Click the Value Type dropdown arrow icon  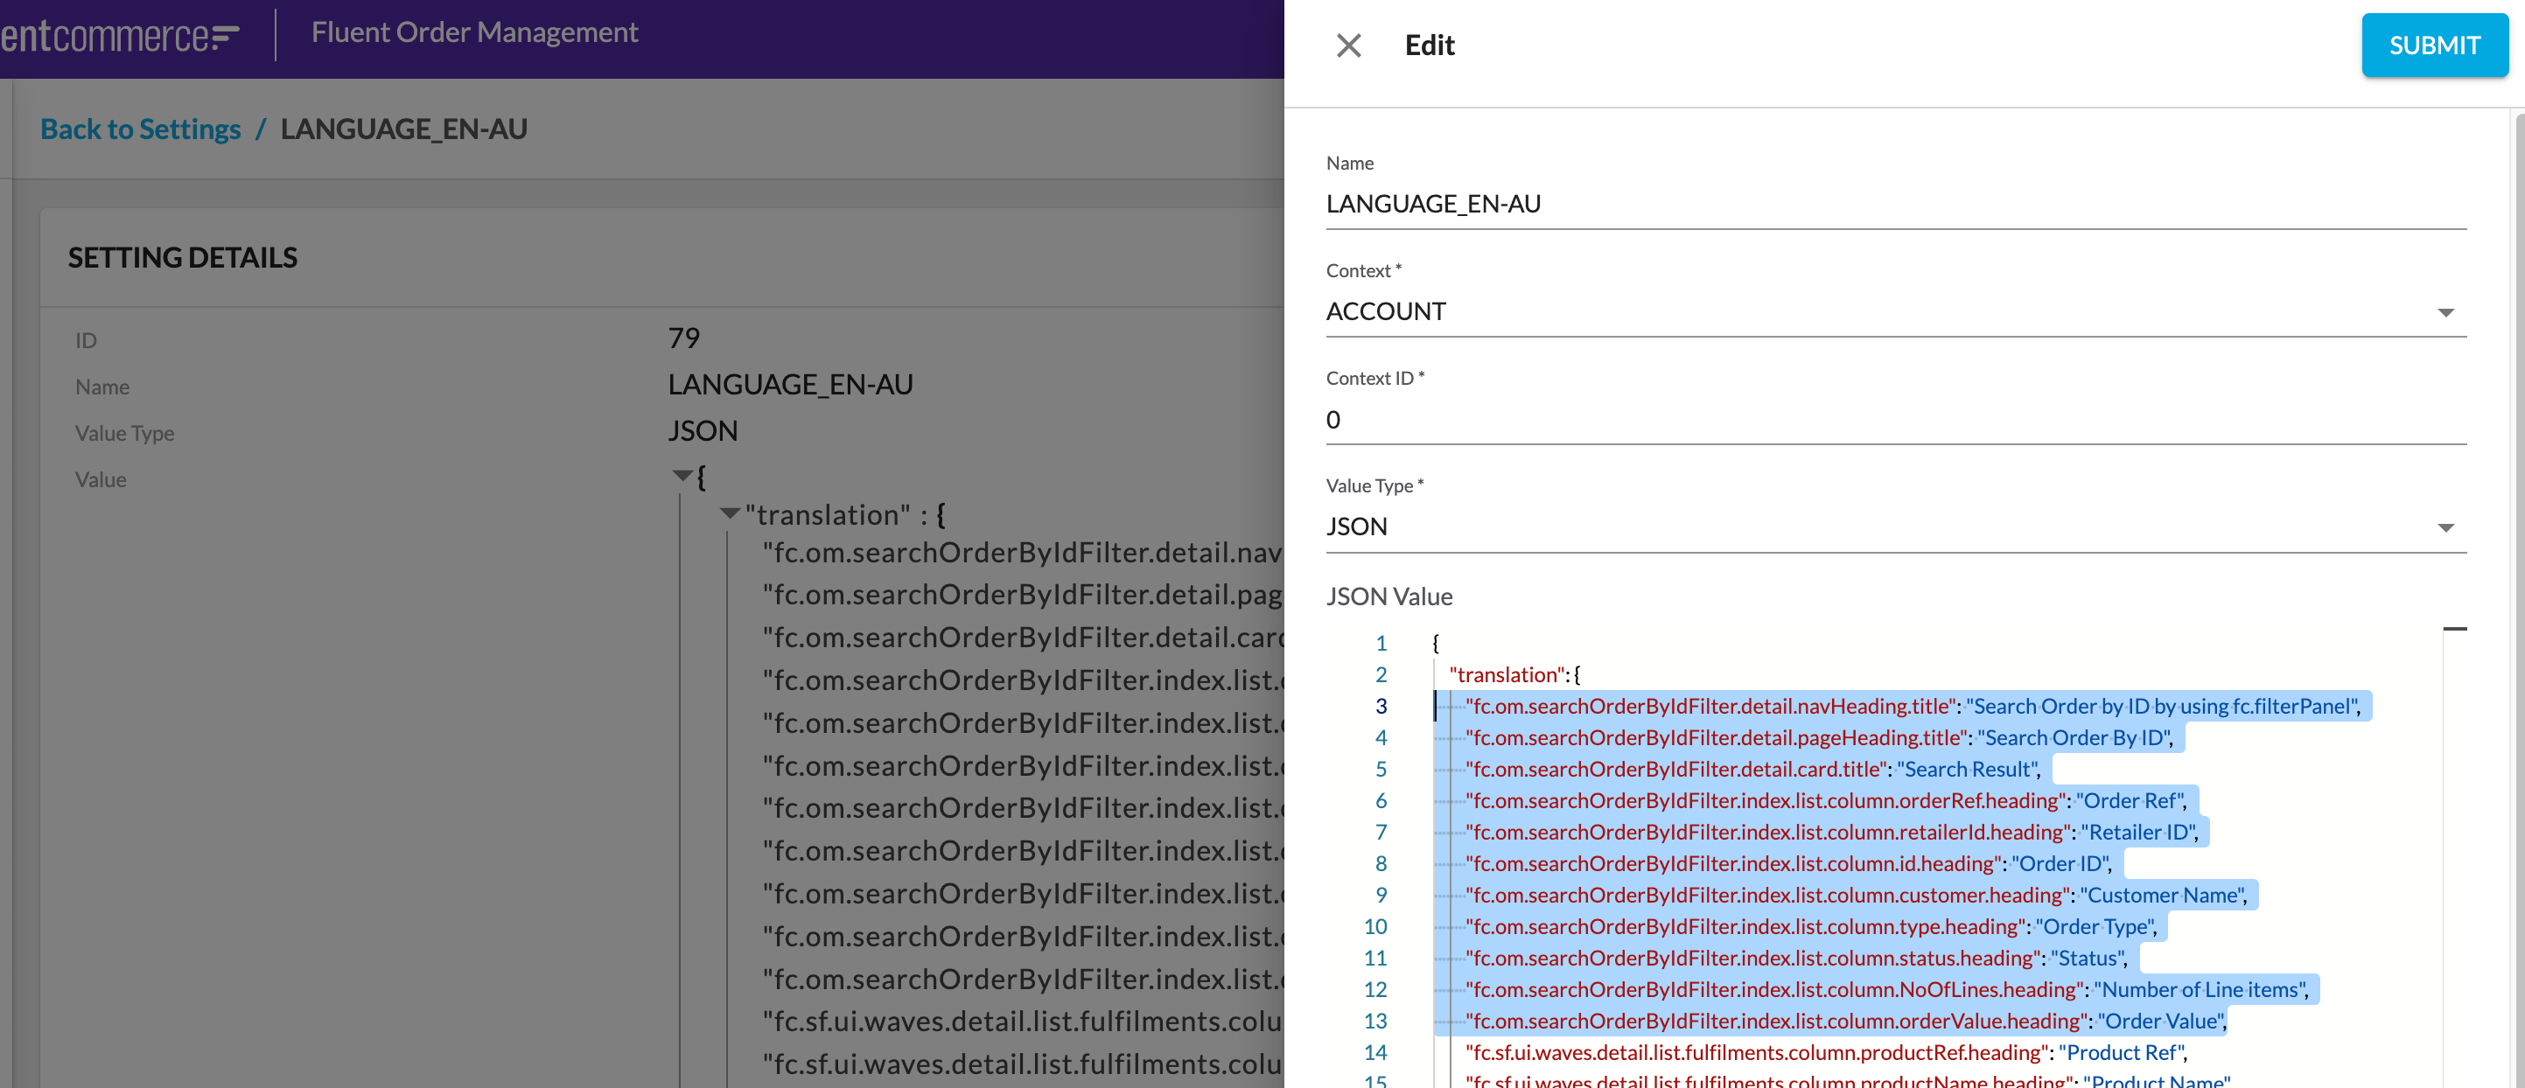click(x=2445, y=528)
